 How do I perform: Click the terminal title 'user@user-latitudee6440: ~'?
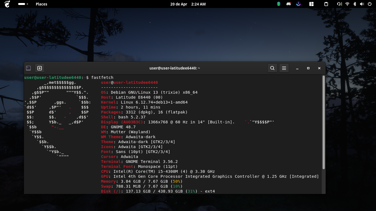click(x=175, y=68)
